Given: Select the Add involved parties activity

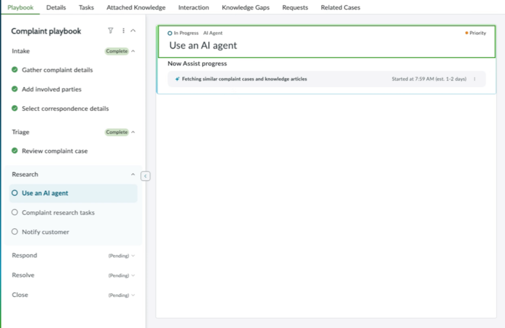Looking at the screenshot, I should coord(52,89).
